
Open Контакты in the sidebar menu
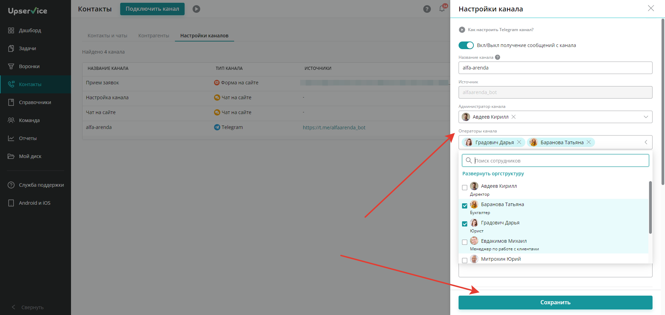35,84
